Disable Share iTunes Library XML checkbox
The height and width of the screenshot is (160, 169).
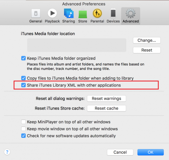(x=23, y=85)
